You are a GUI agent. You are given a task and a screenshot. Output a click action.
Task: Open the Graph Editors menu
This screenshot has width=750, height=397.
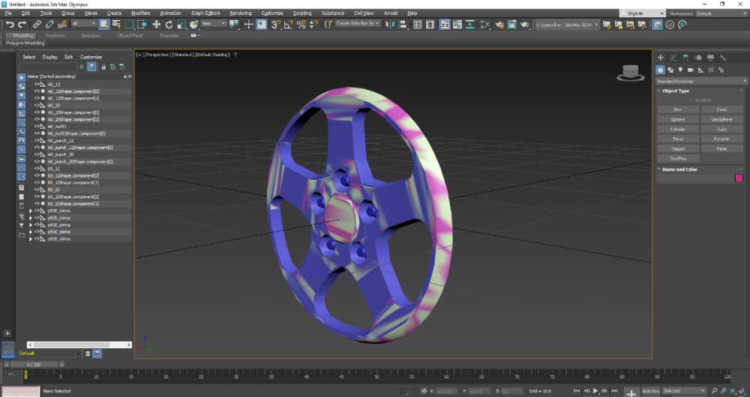[205, 13]
